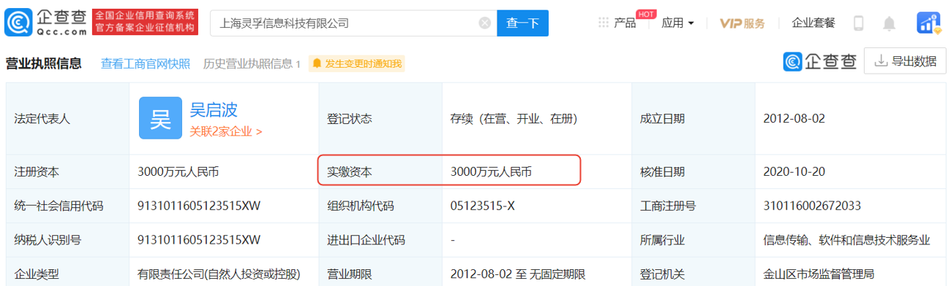Select the 全国企业信用查询系统 red banner
This screenshot has height=286, width=951.
146,23
